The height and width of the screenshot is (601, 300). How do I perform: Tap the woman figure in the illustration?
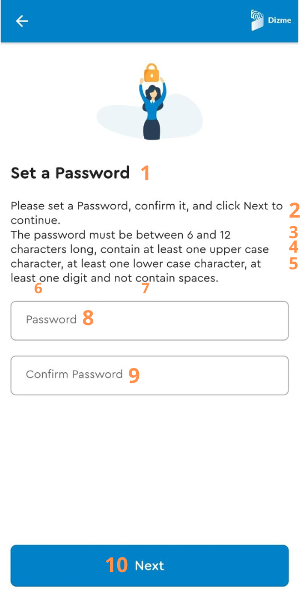[x=152, y=109]
